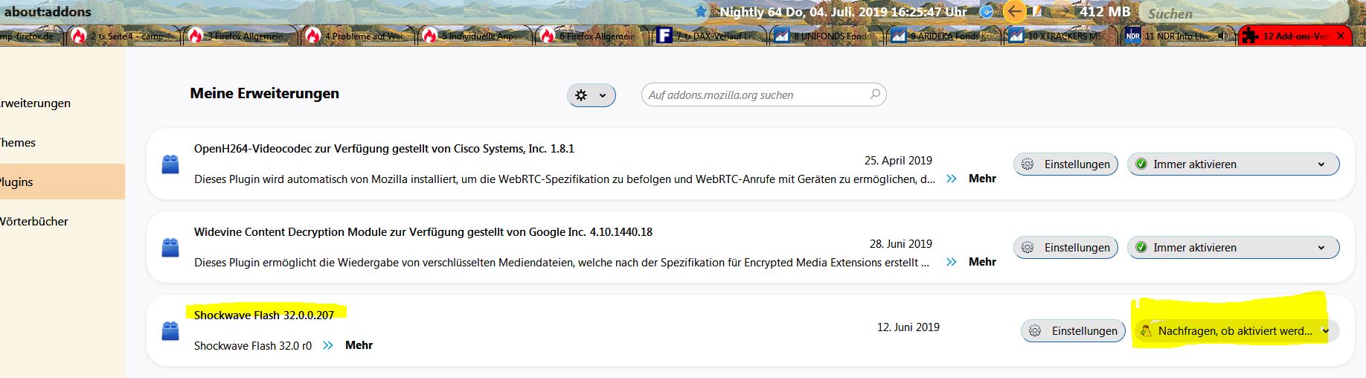The height and width of the screenshot is (378, 1366).
Task: Open Einstellungen for OpenH264 plugin
Action: coord(1065,164)
